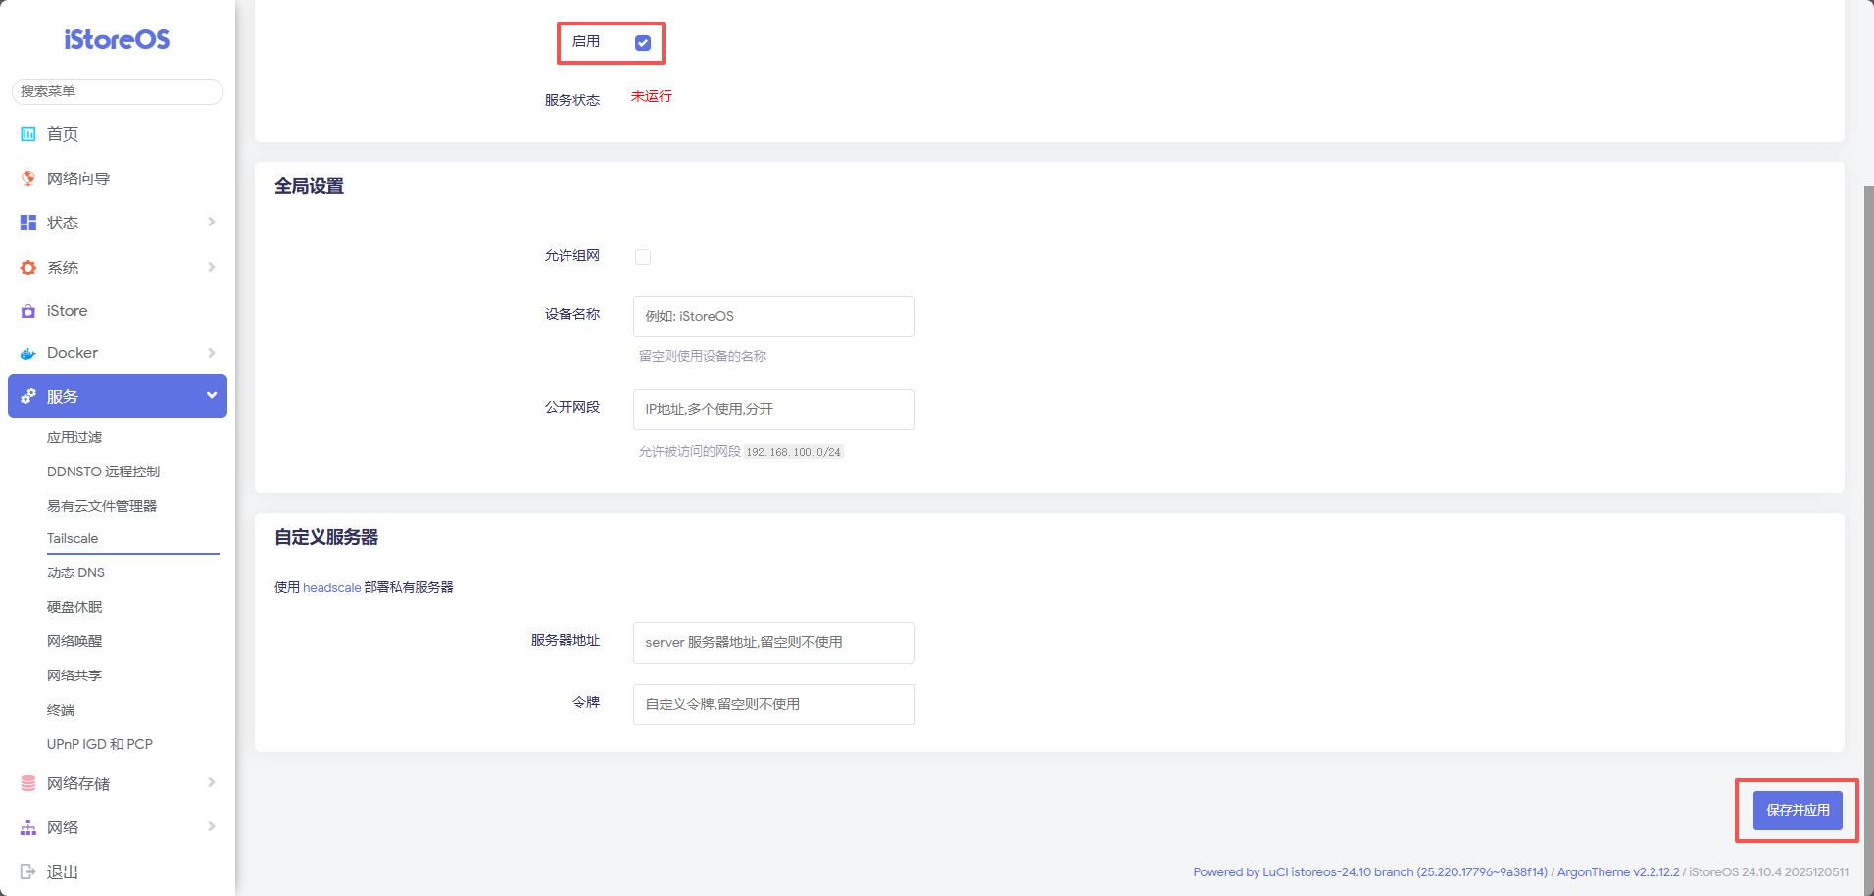Click the 首页 home icon

27,134
